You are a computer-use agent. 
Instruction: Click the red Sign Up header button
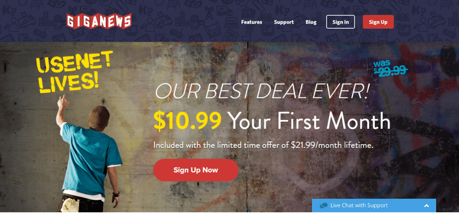point(378,22)
